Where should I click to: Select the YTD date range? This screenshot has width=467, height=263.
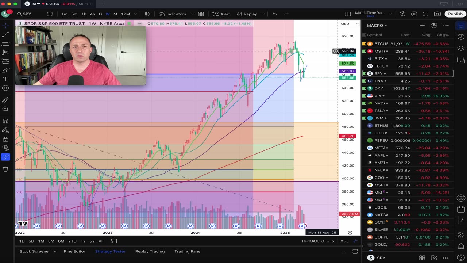pos(72,241)
